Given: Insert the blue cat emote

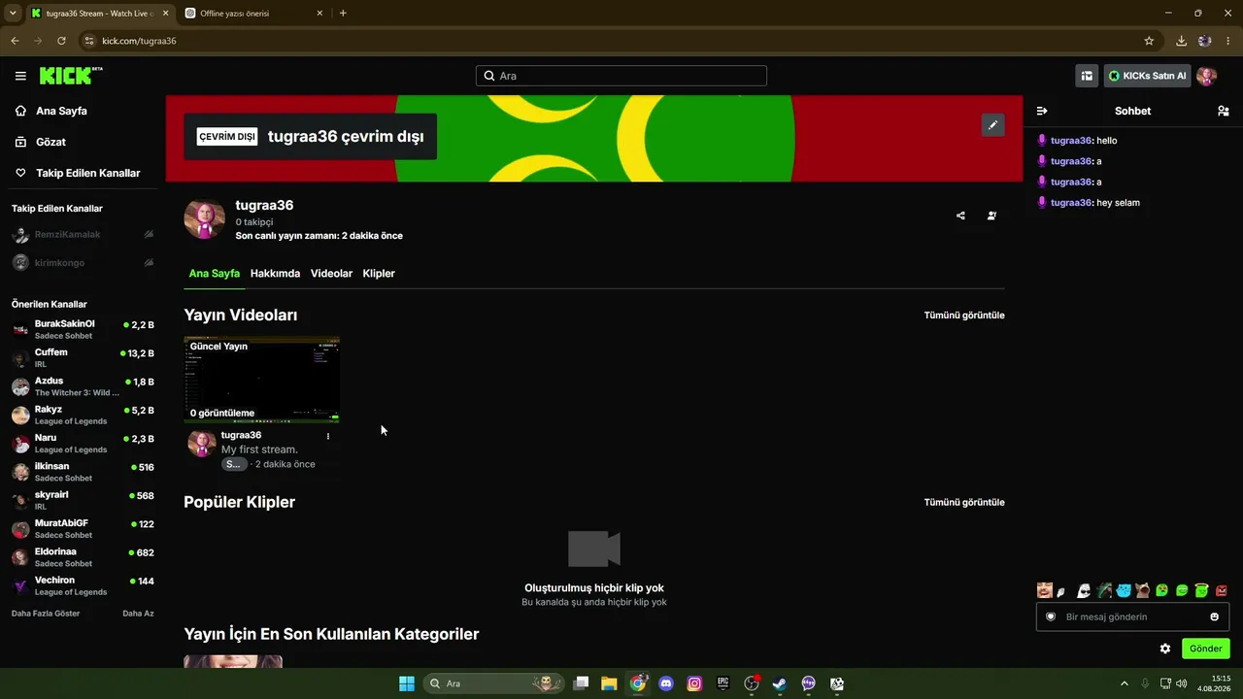Looking at the screenshot, I should pos(1124,590).
